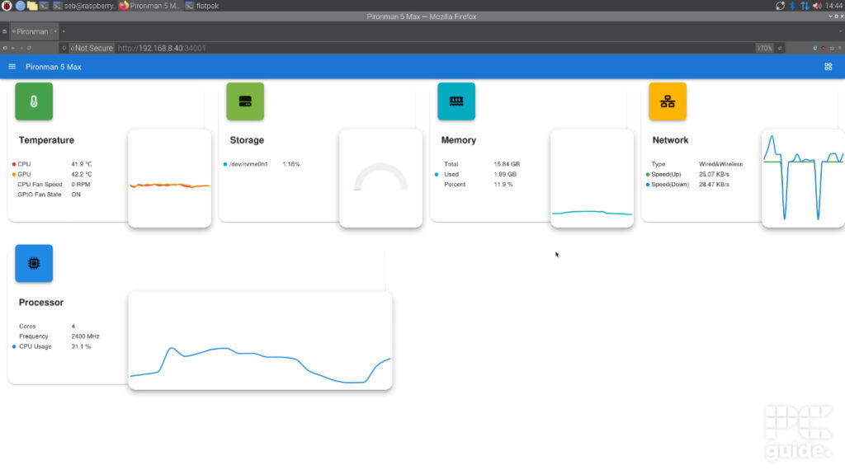Image resolution: width=845 pixels, height=475 pixels.
Task: Click the dashboard grid icon in the blue header
Action: (828, 67)
